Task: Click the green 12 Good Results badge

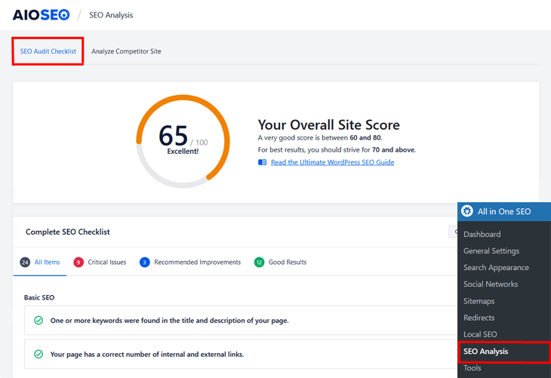Action: [259, 263]
